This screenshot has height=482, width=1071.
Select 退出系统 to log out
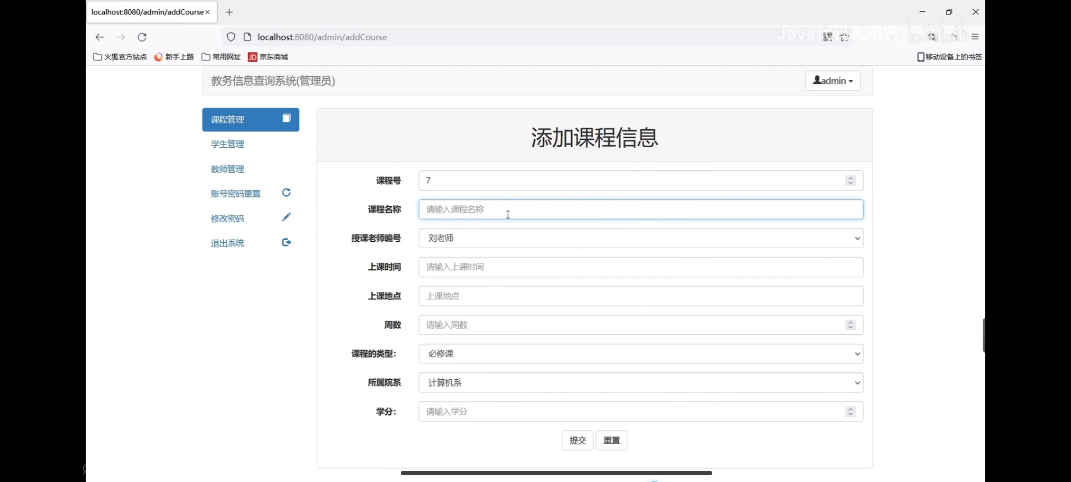tap(228, 243)
